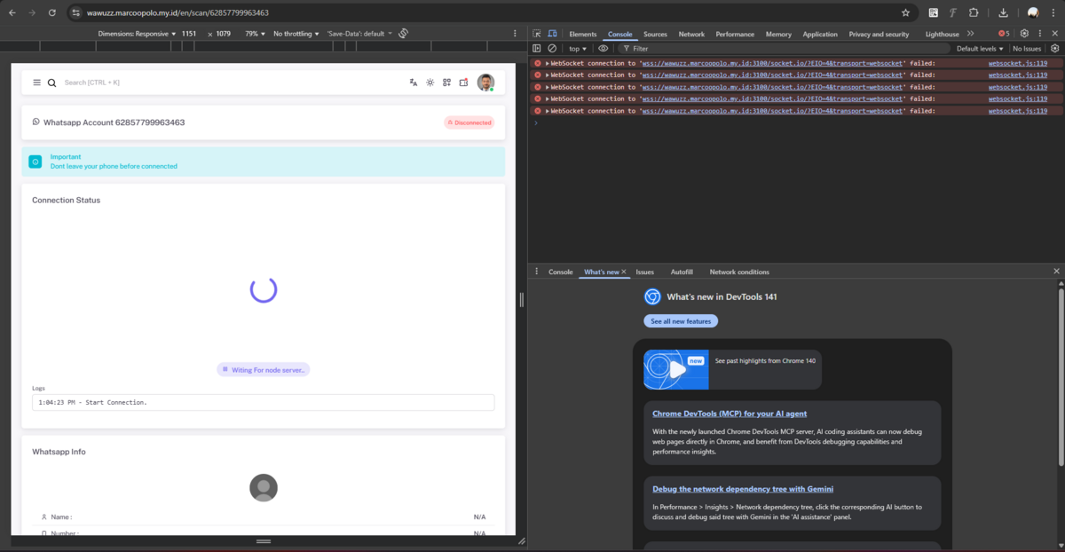
Task: Expand the Default levels log filter
Action: (x=980, y=49)
